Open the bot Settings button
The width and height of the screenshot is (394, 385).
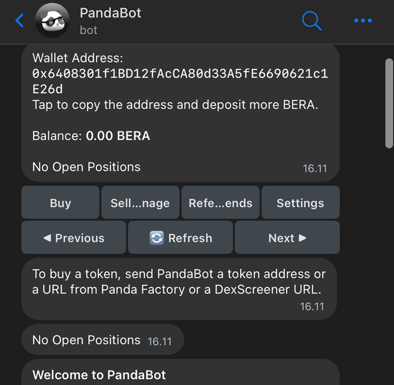tap(300, 203)
